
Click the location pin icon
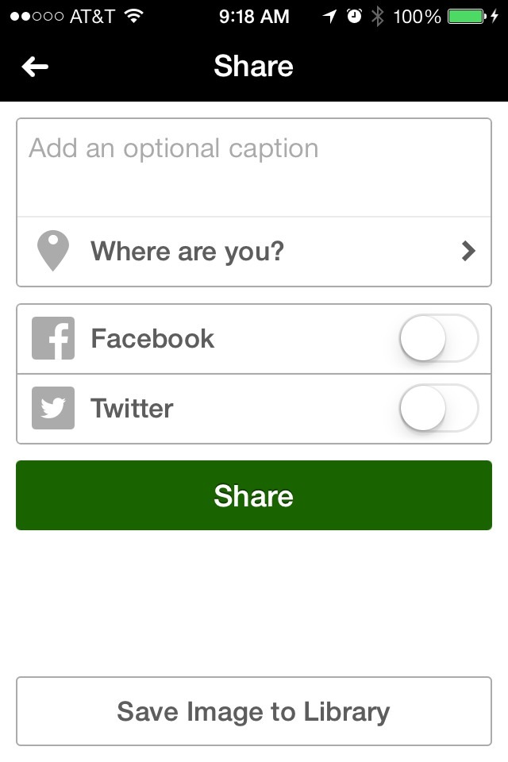pos(53,252)
